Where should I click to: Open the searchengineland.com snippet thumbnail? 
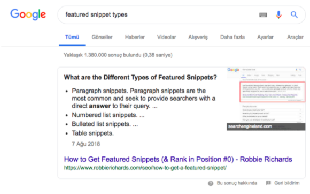(x=266, y=99)
